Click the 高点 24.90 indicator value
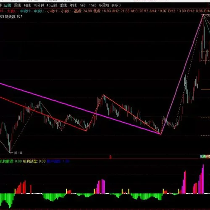Image resolution: width=210 pixels, height=210 pixels. [x=83, y=11]
